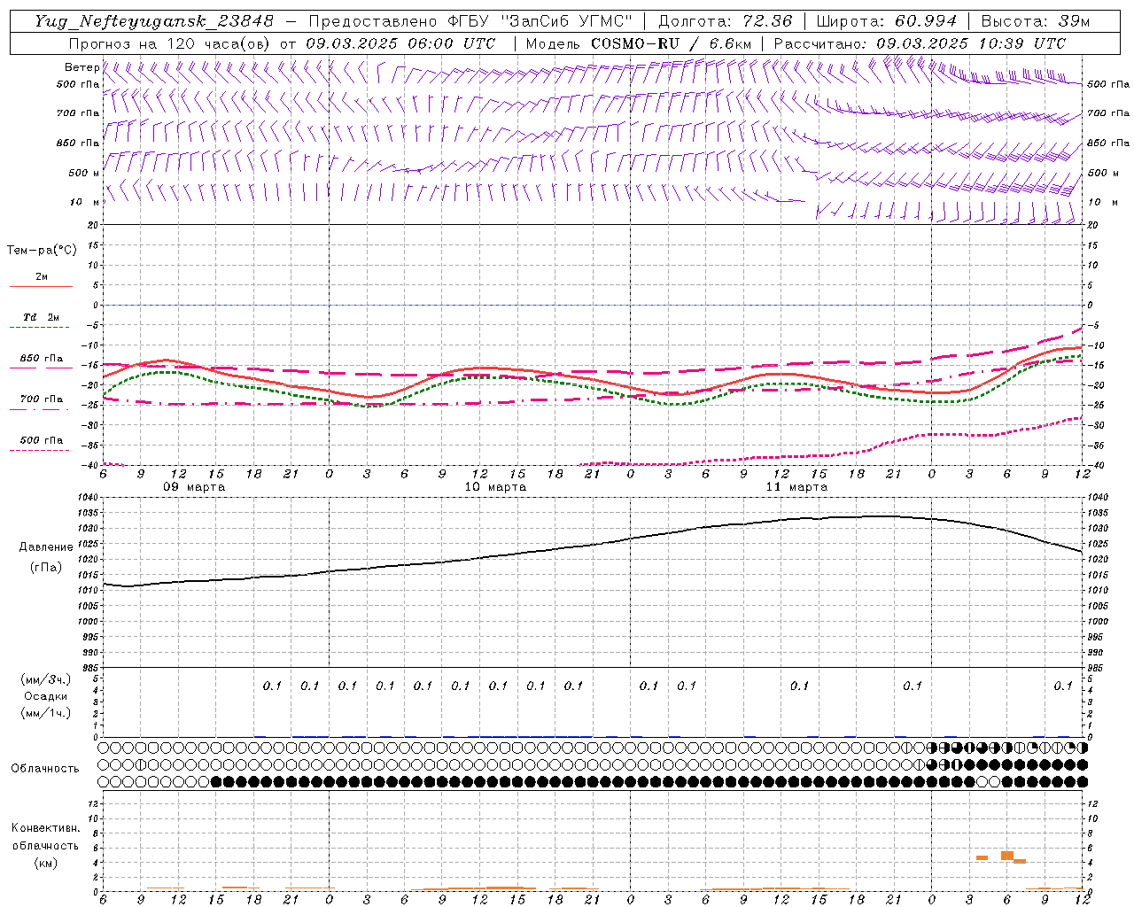Click the 09 марта date label
This screenshot has width=1134, height=907.
[194, 487]
